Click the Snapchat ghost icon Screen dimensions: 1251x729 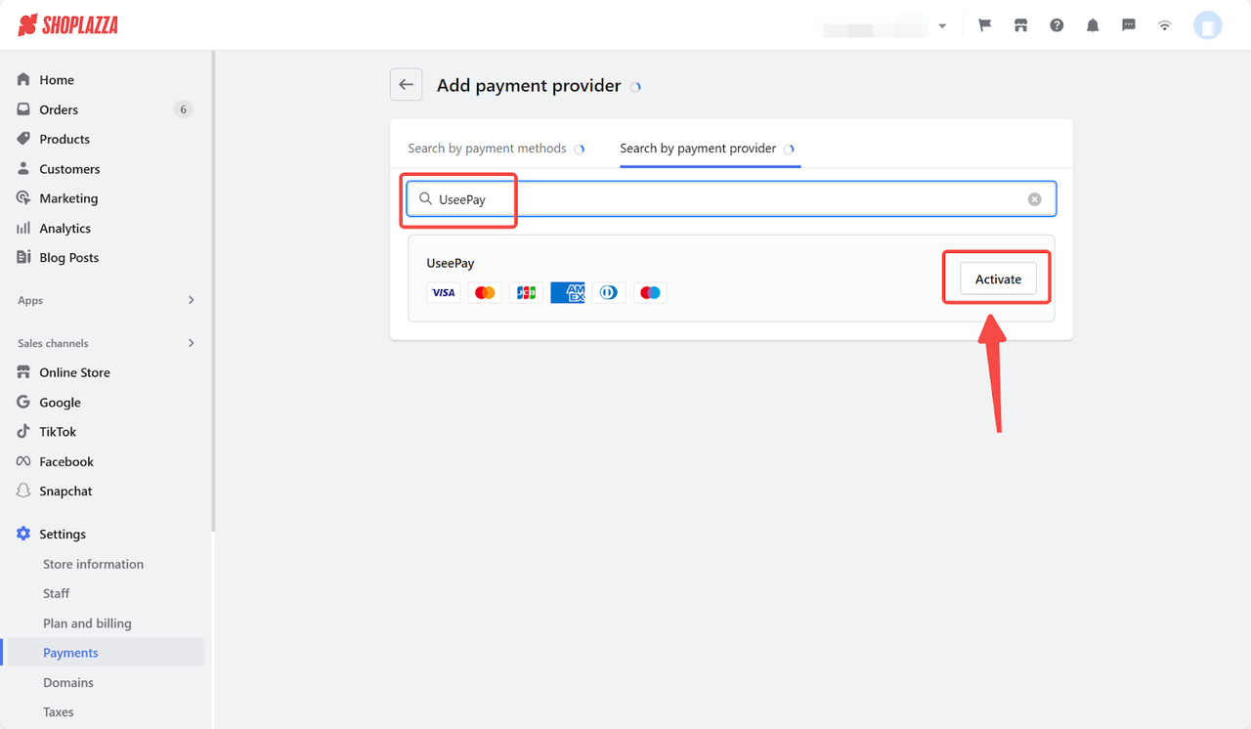click(x=23, y=492)
